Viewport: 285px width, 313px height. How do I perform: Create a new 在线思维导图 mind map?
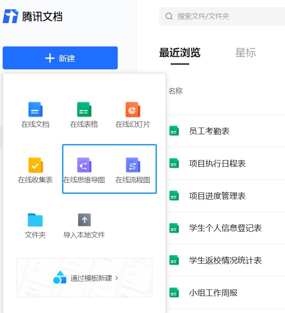click(x=84, y=170)
